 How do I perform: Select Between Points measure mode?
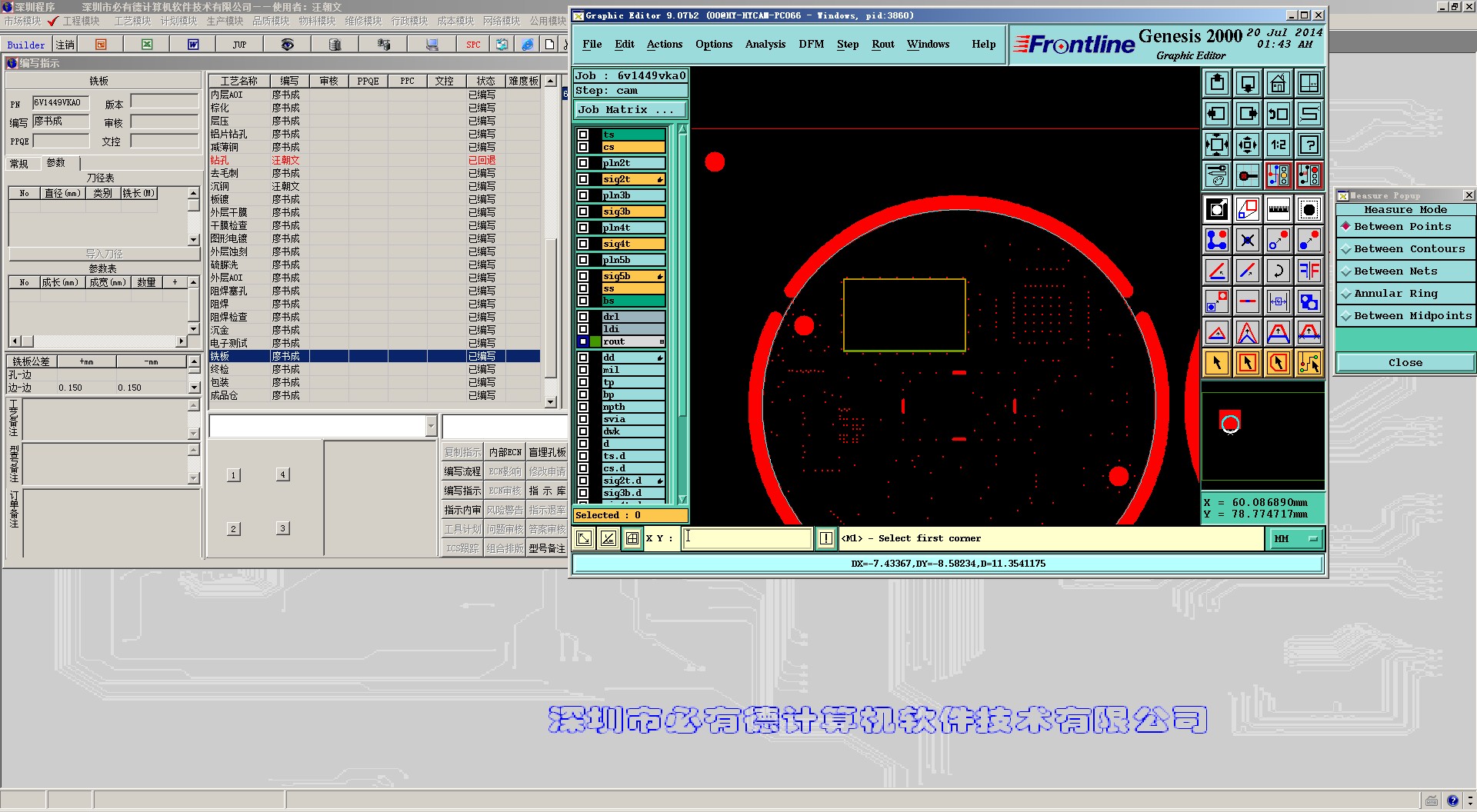click(1406, 227)
